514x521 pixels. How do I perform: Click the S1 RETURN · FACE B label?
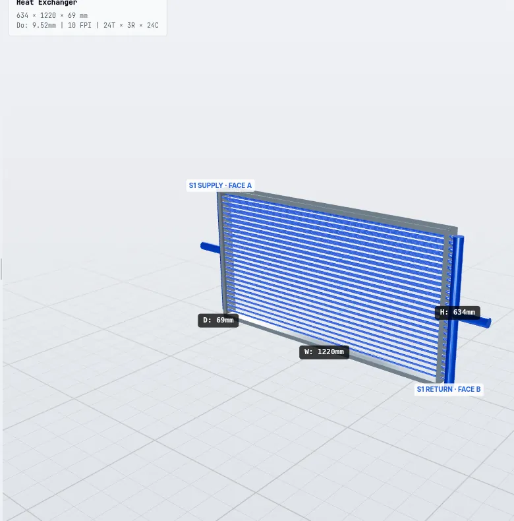(449, 389)
